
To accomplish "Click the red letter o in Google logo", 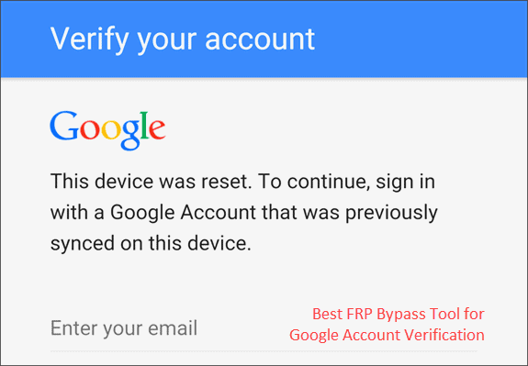I will (90, 130).
